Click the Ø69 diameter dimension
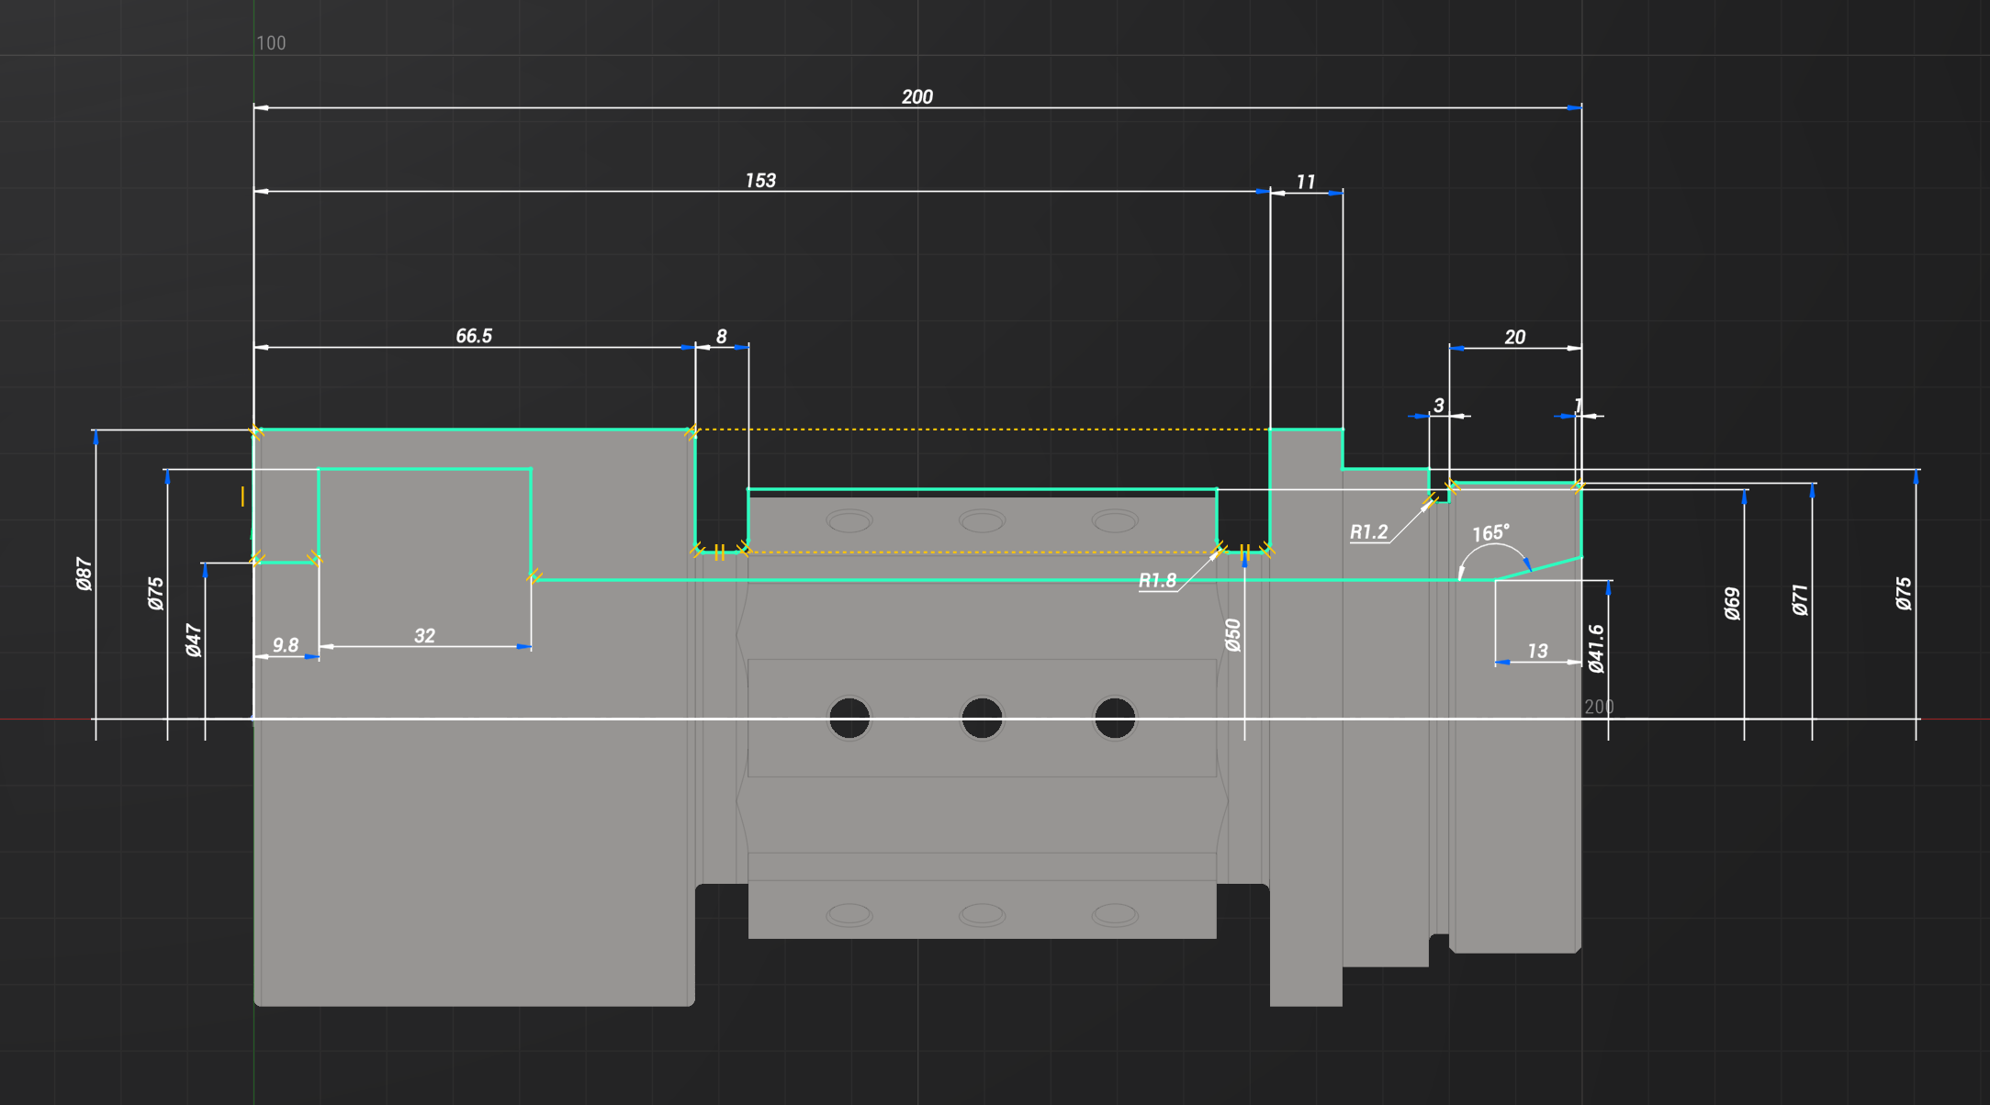Screen dimensions: 1990x1105 click(1733, 604)
